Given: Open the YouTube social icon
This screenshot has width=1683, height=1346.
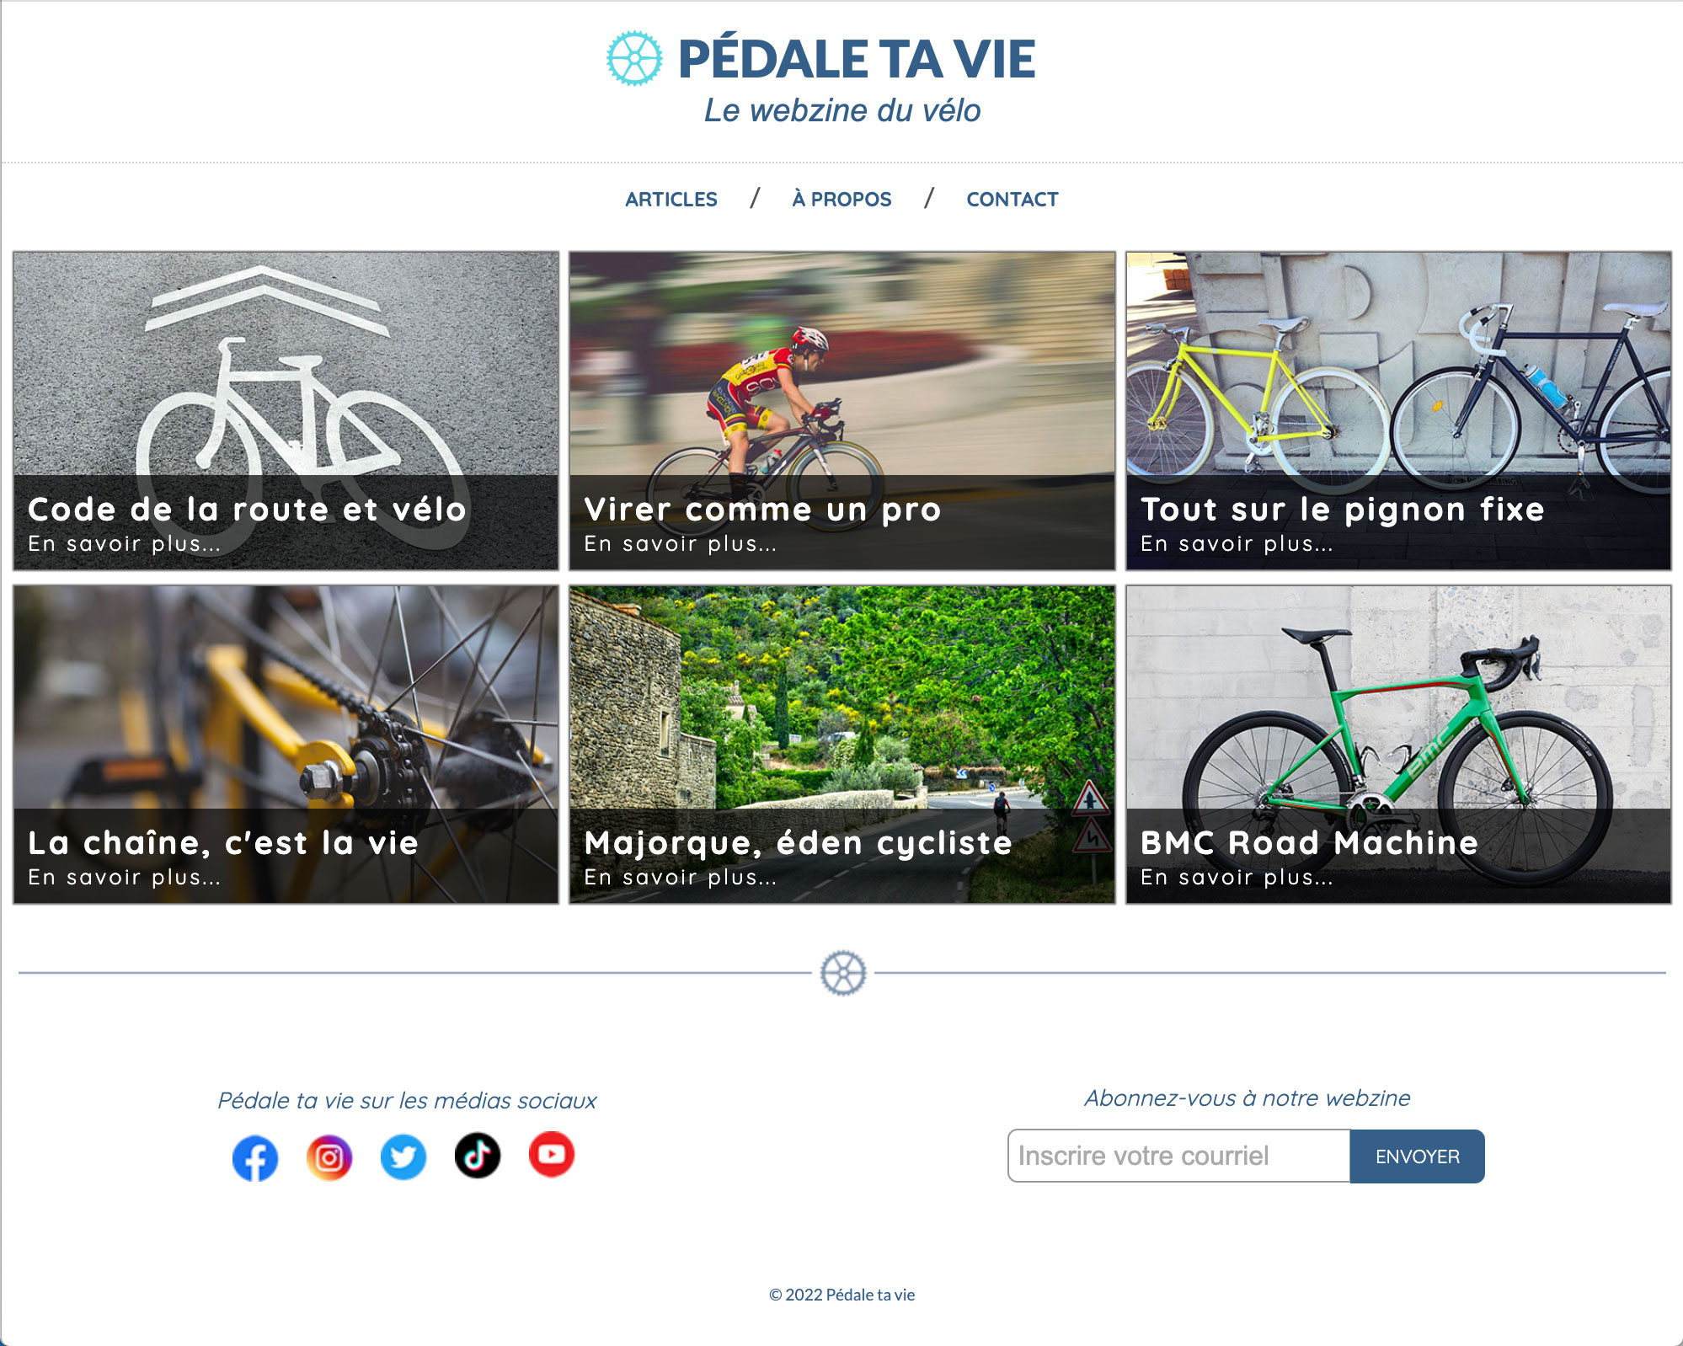Looking at the screenshot, I should pyautogui.click(x=551, y=1154).
